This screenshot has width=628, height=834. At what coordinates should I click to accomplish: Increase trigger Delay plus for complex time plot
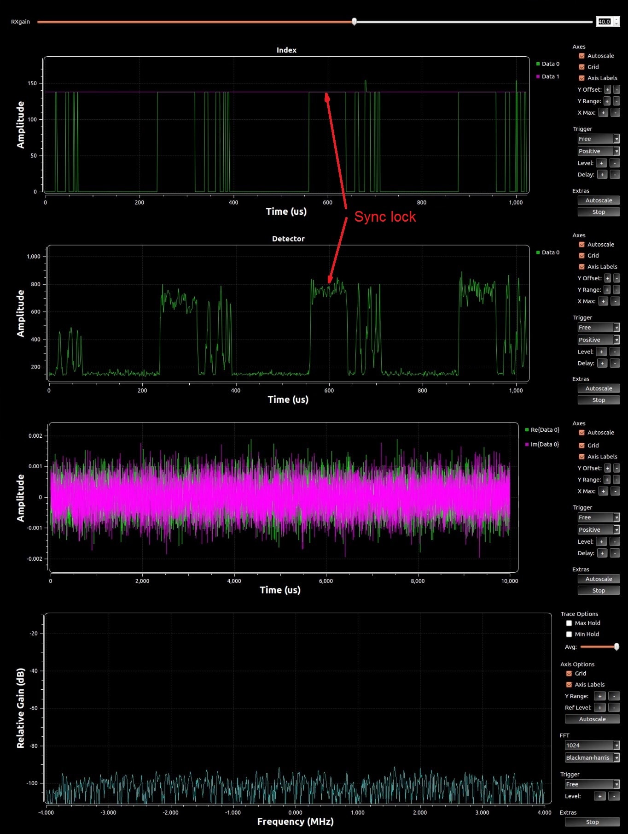pyautogui.click(x=602, y=553)
